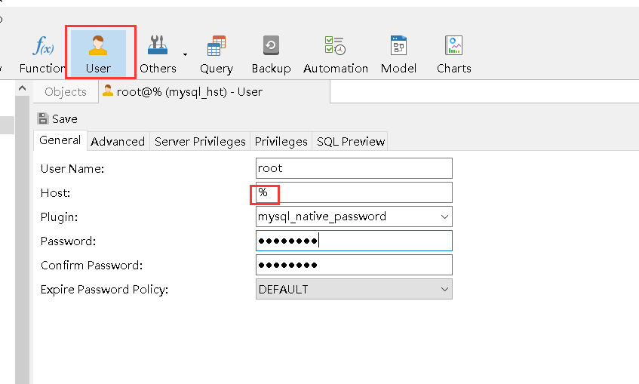Click the Save floppy disk button

tap(57, 118)
